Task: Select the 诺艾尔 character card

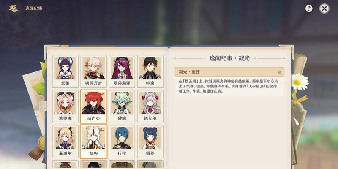Action: click(150, 106)
